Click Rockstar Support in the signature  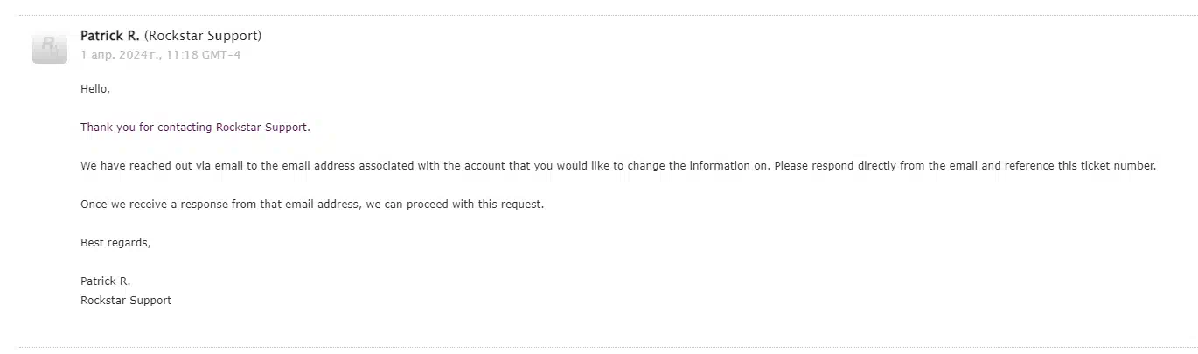point(126,300)
